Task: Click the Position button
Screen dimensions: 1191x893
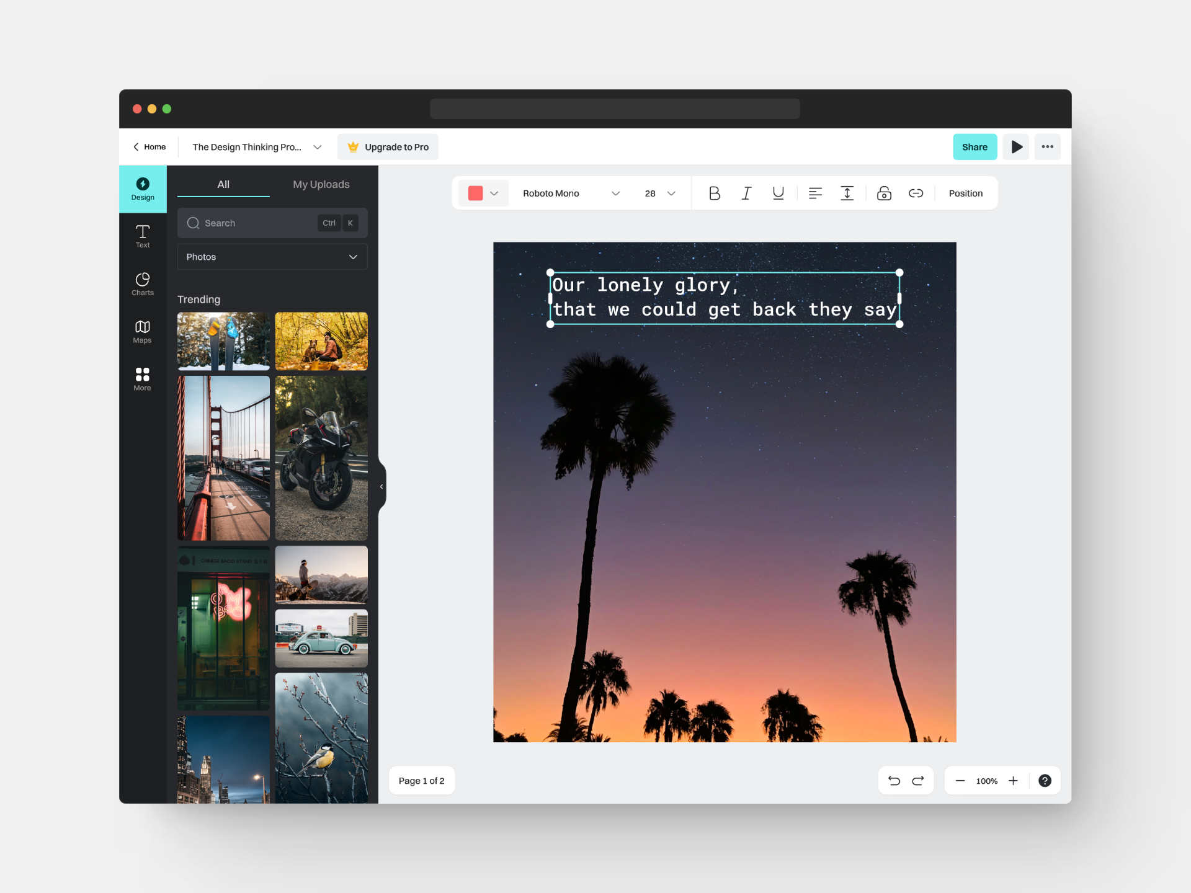Action: 965,193
